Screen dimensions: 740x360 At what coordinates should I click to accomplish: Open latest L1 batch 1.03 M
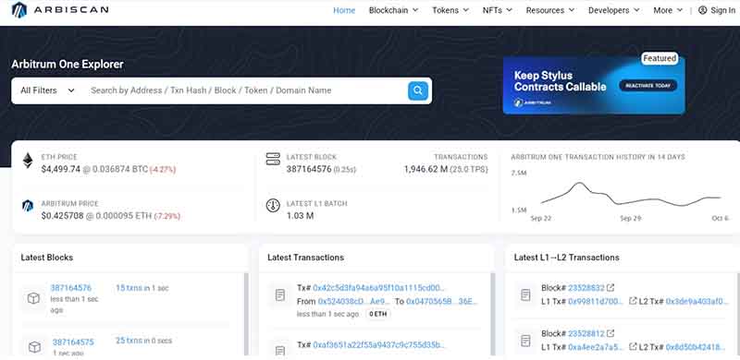[300, 216]
